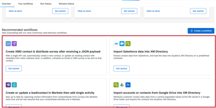
Task: Click description starting 'With a single API call'
Action: pos(54,58)
